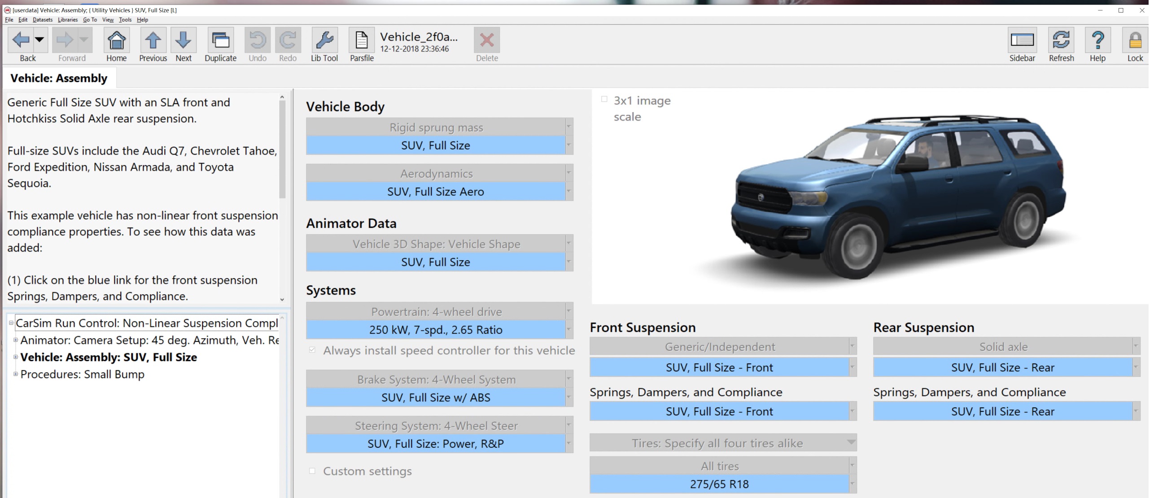Toggle Always install speed controller checkbox
This screenshot has height=498, width=1154.
[x=312, y=350]
